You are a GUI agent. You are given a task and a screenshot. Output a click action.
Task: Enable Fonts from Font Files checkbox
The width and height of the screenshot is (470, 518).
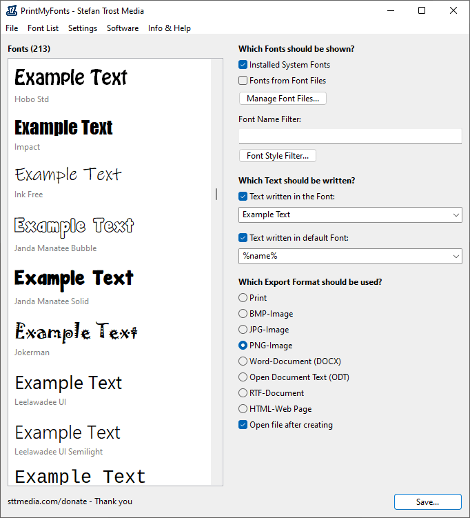point(243,81)
